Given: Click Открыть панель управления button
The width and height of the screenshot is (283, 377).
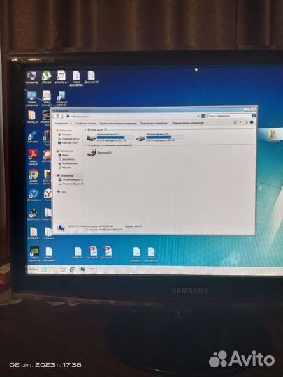Looking at the screenshot, I should pos(188,123).
